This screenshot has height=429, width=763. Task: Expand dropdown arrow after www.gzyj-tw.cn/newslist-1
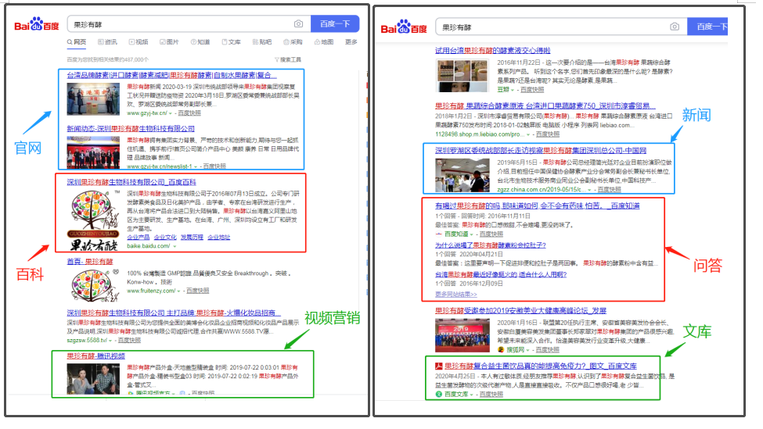click(196, 166)
